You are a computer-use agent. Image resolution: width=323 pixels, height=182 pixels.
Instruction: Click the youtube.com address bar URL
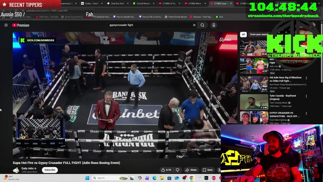(x=47, y=11)
